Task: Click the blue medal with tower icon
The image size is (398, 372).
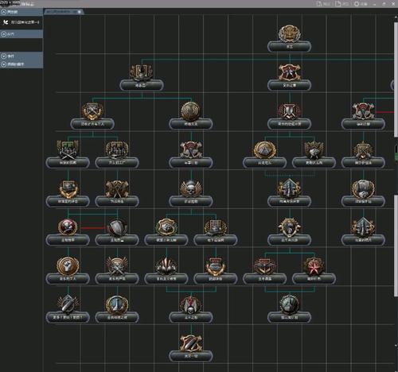Action: [x=117, y=304]
